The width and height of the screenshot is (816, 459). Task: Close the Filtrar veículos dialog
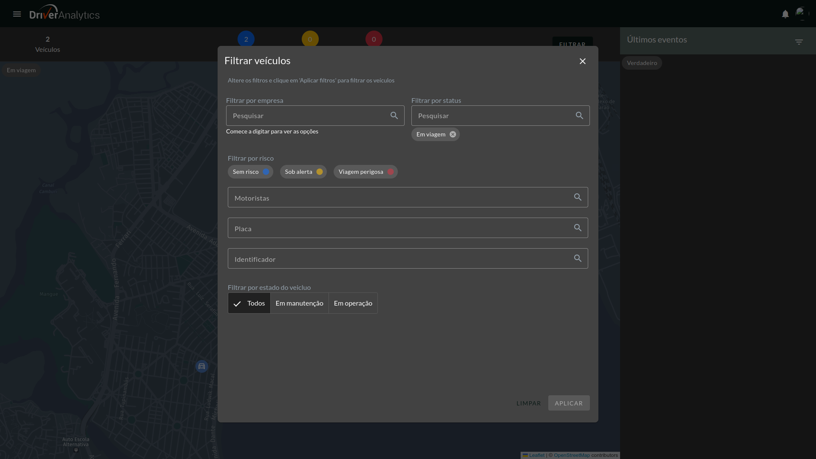pos(582,61)
